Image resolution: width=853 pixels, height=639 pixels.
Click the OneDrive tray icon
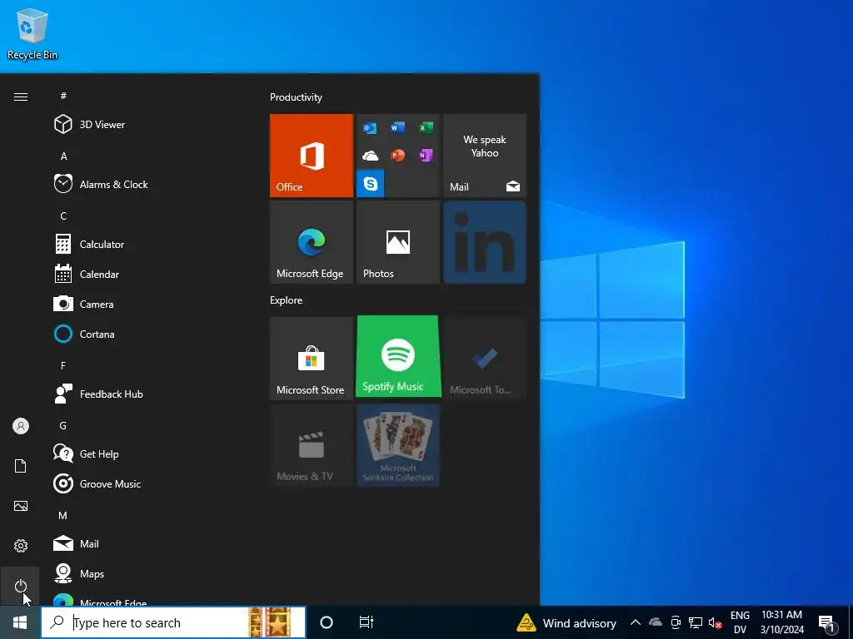(x=656, y=622)
